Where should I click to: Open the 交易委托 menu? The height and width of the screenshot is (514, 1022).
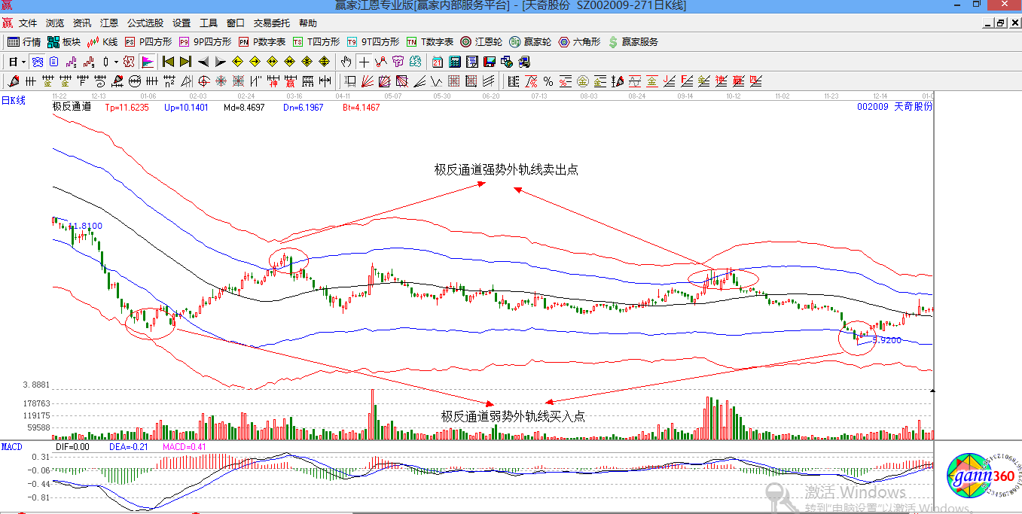(271, 23)
